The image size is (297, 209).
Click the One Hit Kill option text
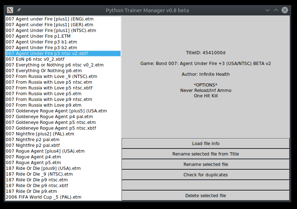[206, 96]
